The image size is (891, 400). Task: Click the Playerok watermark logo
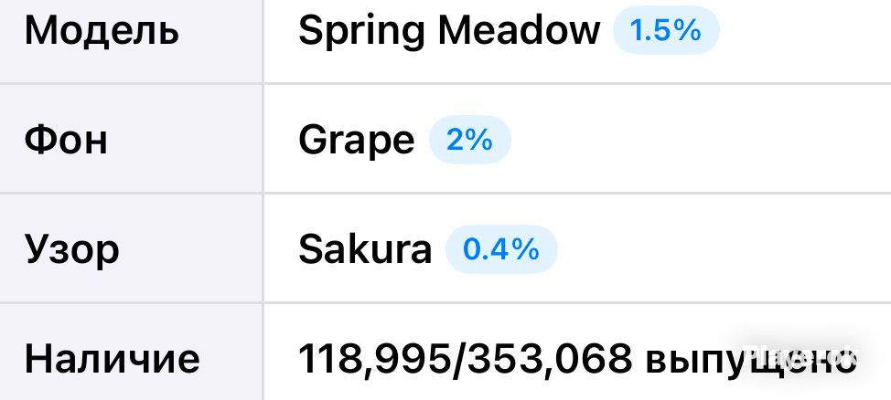click(x=799, y=356)
